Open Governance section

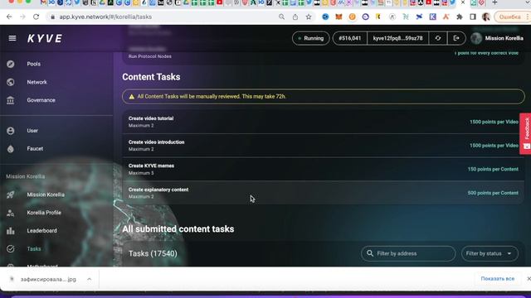coord(41,100)
